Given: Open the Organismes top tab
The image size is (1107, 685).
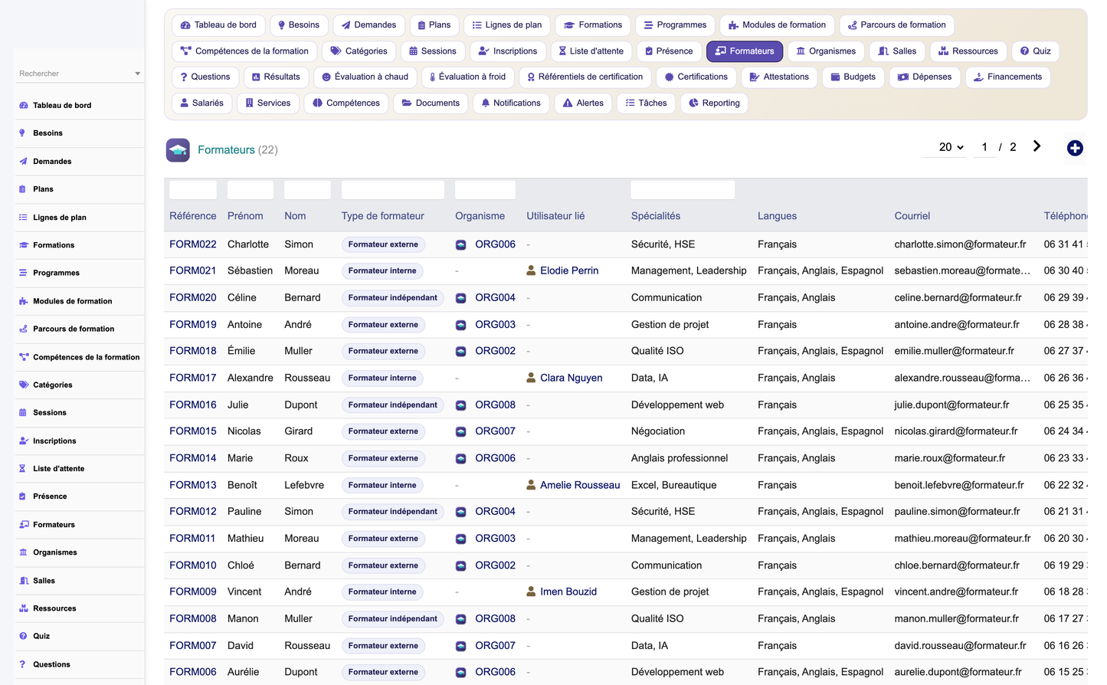Looking at the screenshot, I should 826,51.
